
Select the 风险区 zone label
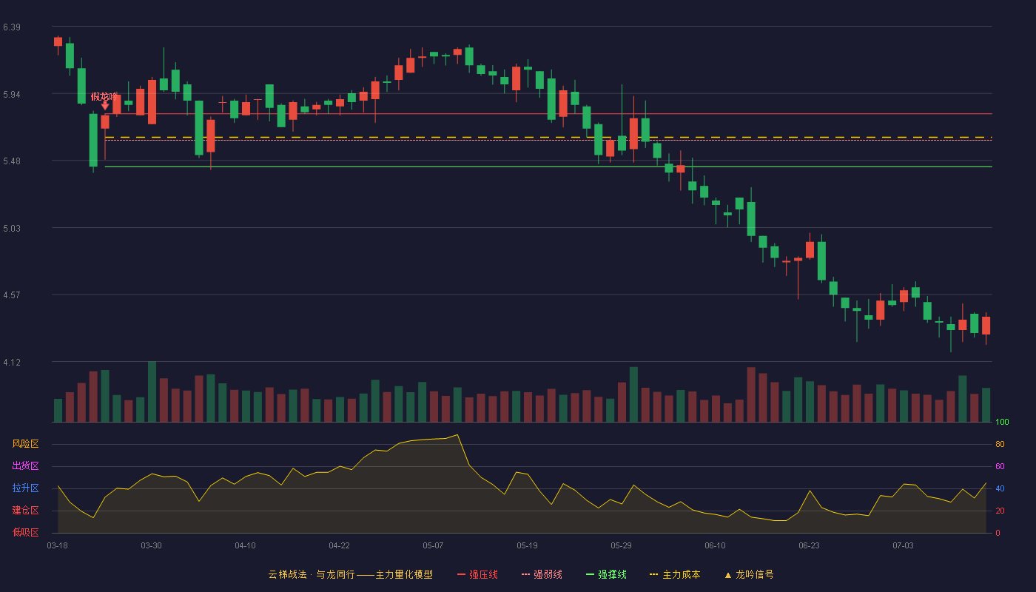25,444
